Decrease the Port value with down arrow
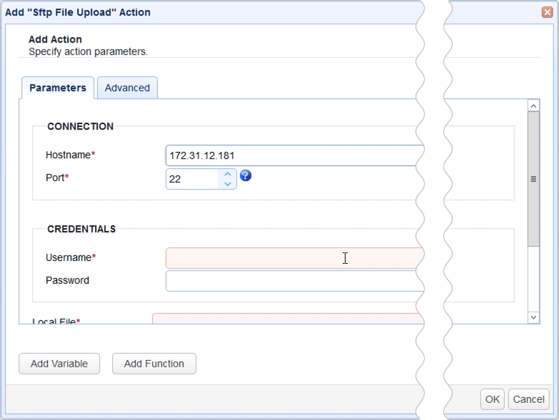 pos(227,184)
